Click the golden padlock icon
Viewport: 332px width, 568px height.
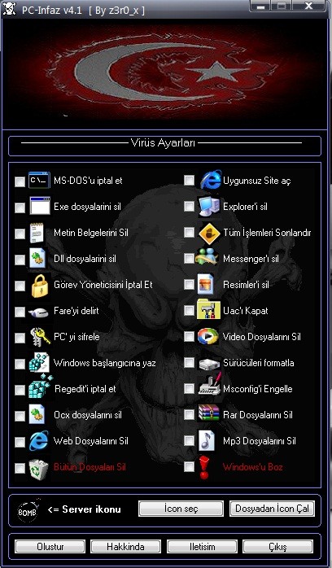(x=39, y=285)
